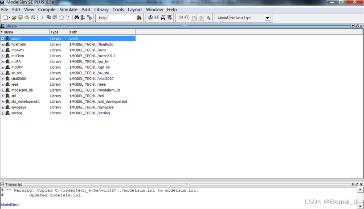Sort by the Path column header
The image size is (364, 209).
point(102,32)
